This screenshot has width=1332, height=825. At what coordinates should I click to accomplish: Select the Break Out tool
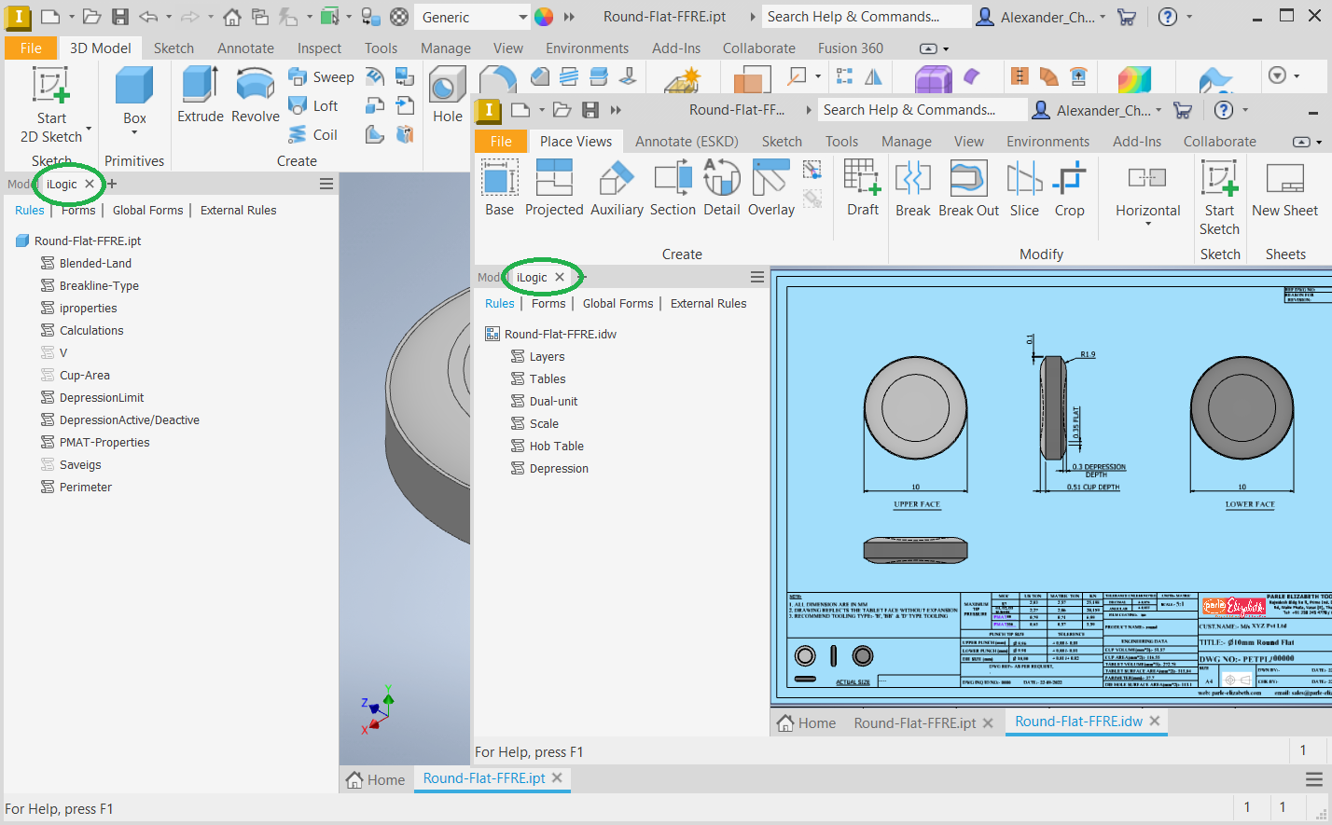point(968,186)
